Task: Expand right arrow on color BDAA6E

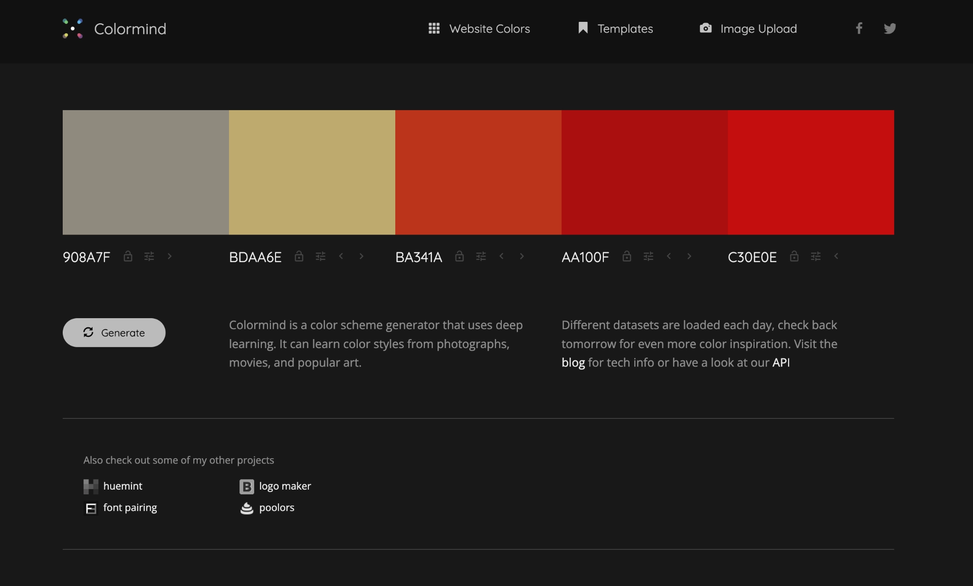Action: coord(362,255)
